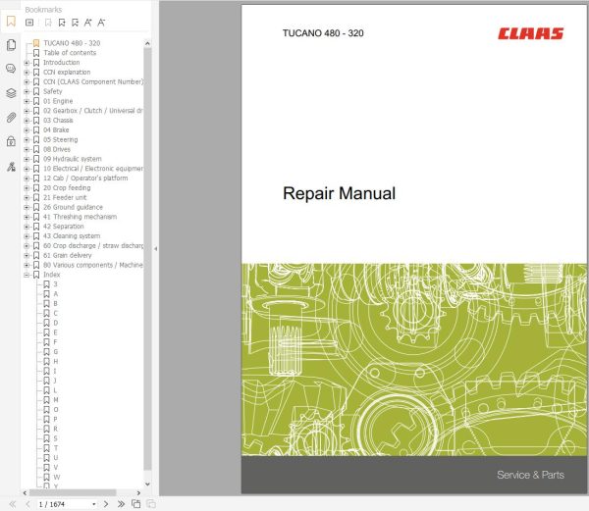This screenshot has height=511, width=589.
Task: Open Index letter W bookmark
Action: (56, 478)
